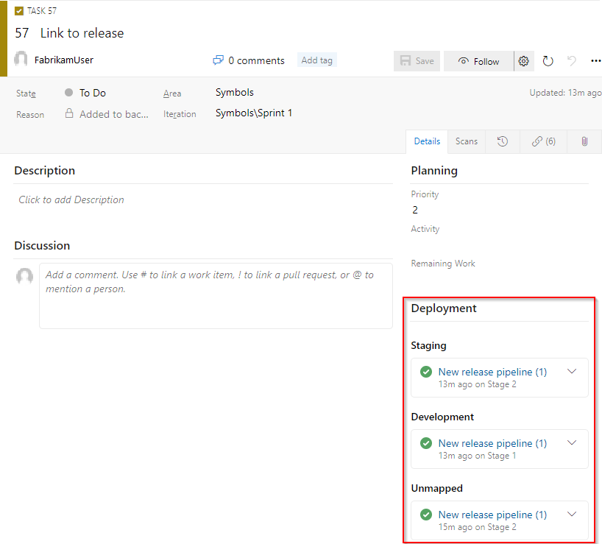This screenshot has height=544, width=602.
Task: Click the Follow button
Action: point(478,61)
